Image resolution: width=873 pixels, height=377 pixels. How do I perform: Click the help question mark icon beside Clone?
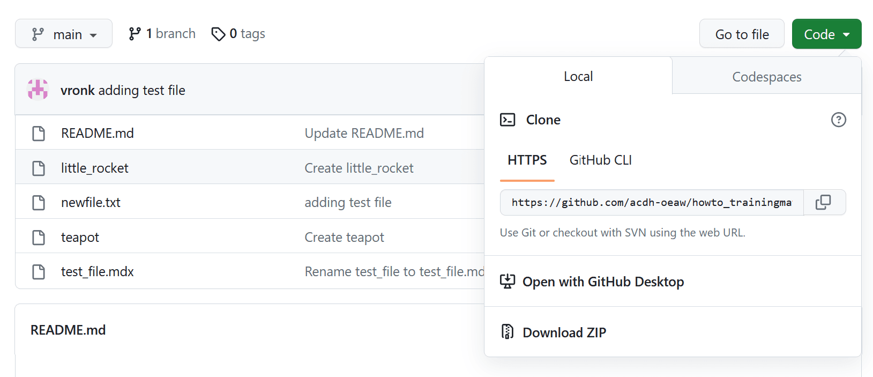tap(838, 120)
